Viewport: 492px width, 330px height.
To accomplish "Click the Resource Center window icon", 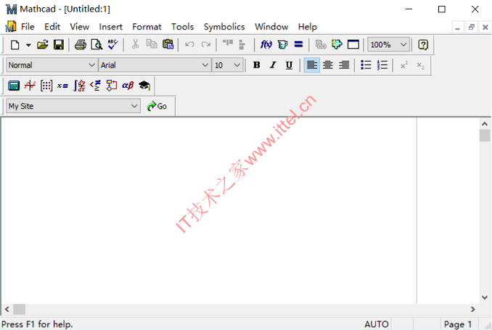I will [x=353, y=44].
